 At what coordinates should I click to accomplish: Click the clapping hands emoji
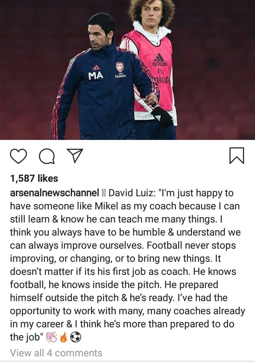pyautogui.click(x=51, y=337)
